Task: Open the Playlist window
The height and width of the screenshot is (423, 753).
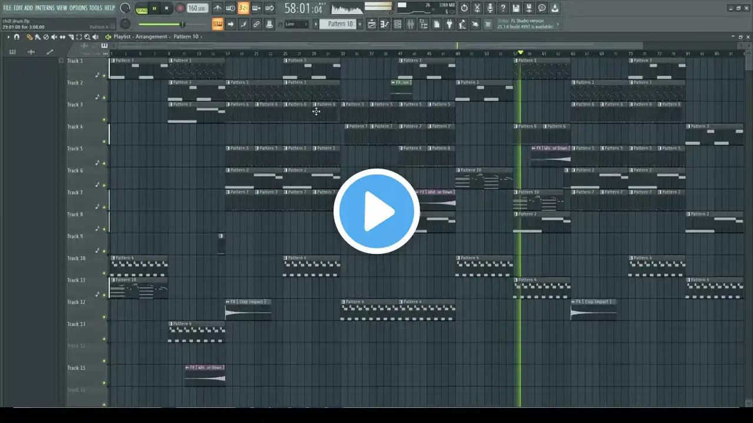Action: pyautogui.click(x=372, y=24)
